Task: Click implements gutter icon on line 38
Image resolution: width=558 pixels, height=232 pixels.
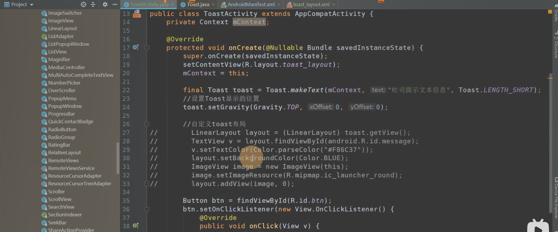Action: click(x=136, y=225)
